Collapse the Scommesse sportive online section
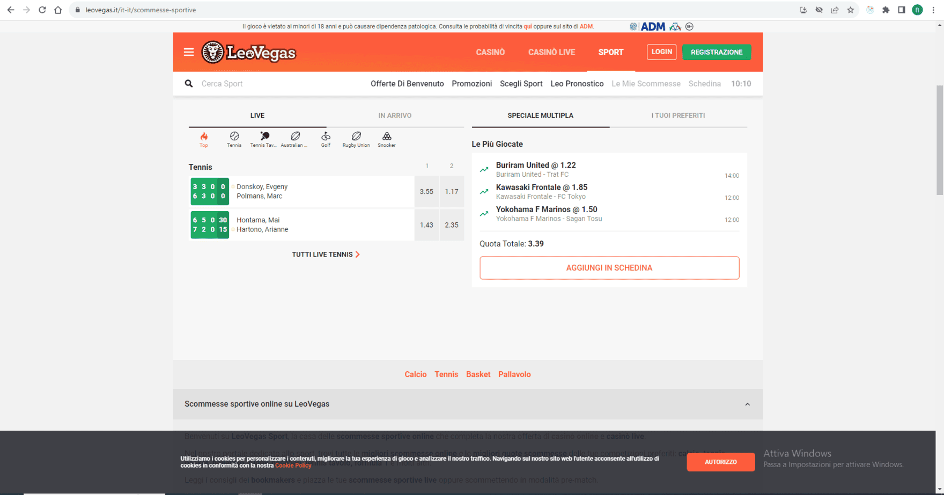Viewport: 944px width, 495px height. [747, 404]
